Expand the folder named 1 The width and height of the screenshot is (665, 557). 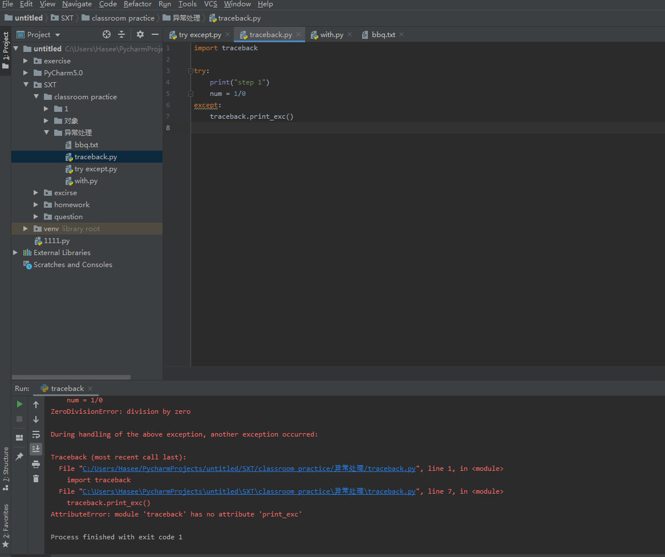click(x=46, y=108)
